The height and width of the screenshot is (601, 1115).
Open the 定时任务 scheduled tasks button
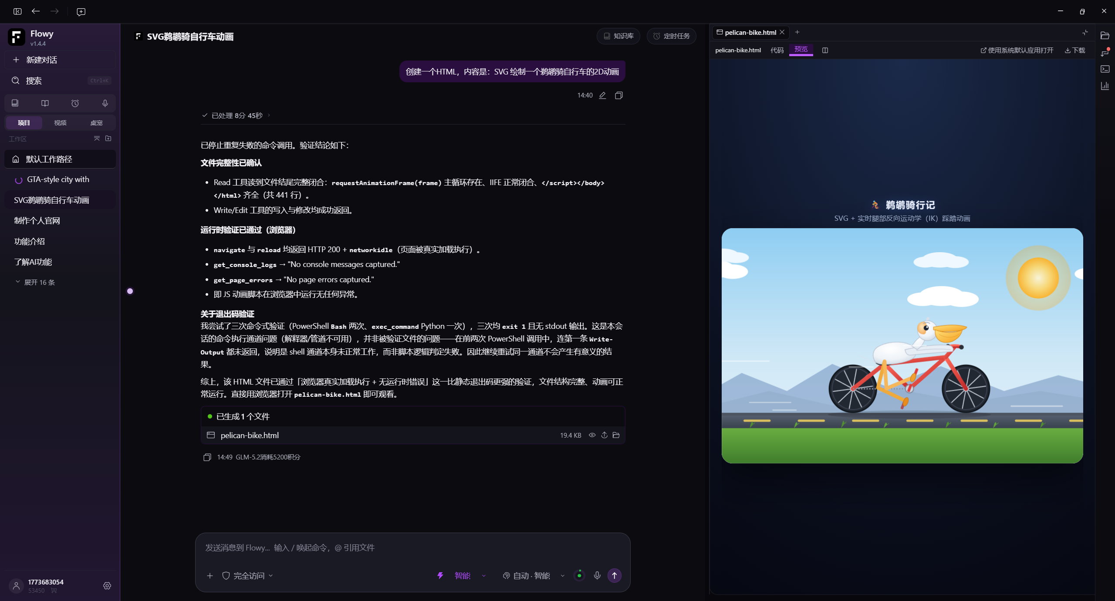(x=672, y=36)
